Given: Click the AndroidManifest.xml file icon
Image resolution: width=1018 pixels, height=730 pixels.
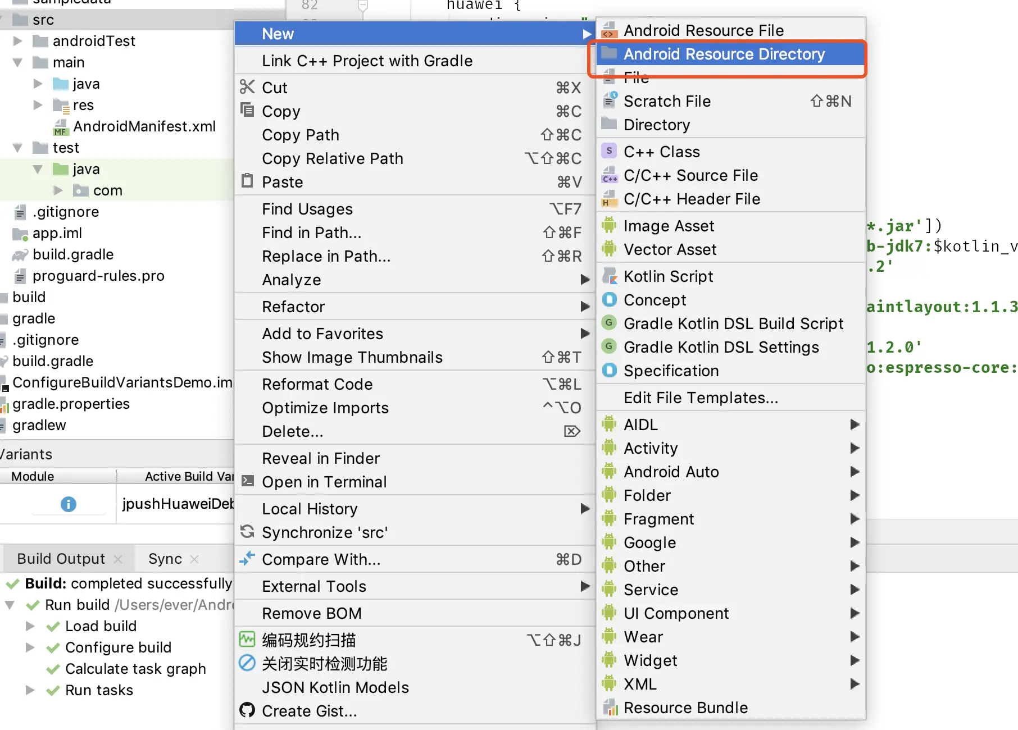Looking at the screenshot, I should click(61, 127).
